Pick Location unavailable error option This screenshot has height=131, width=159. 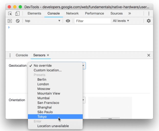(x=53, y=126)
